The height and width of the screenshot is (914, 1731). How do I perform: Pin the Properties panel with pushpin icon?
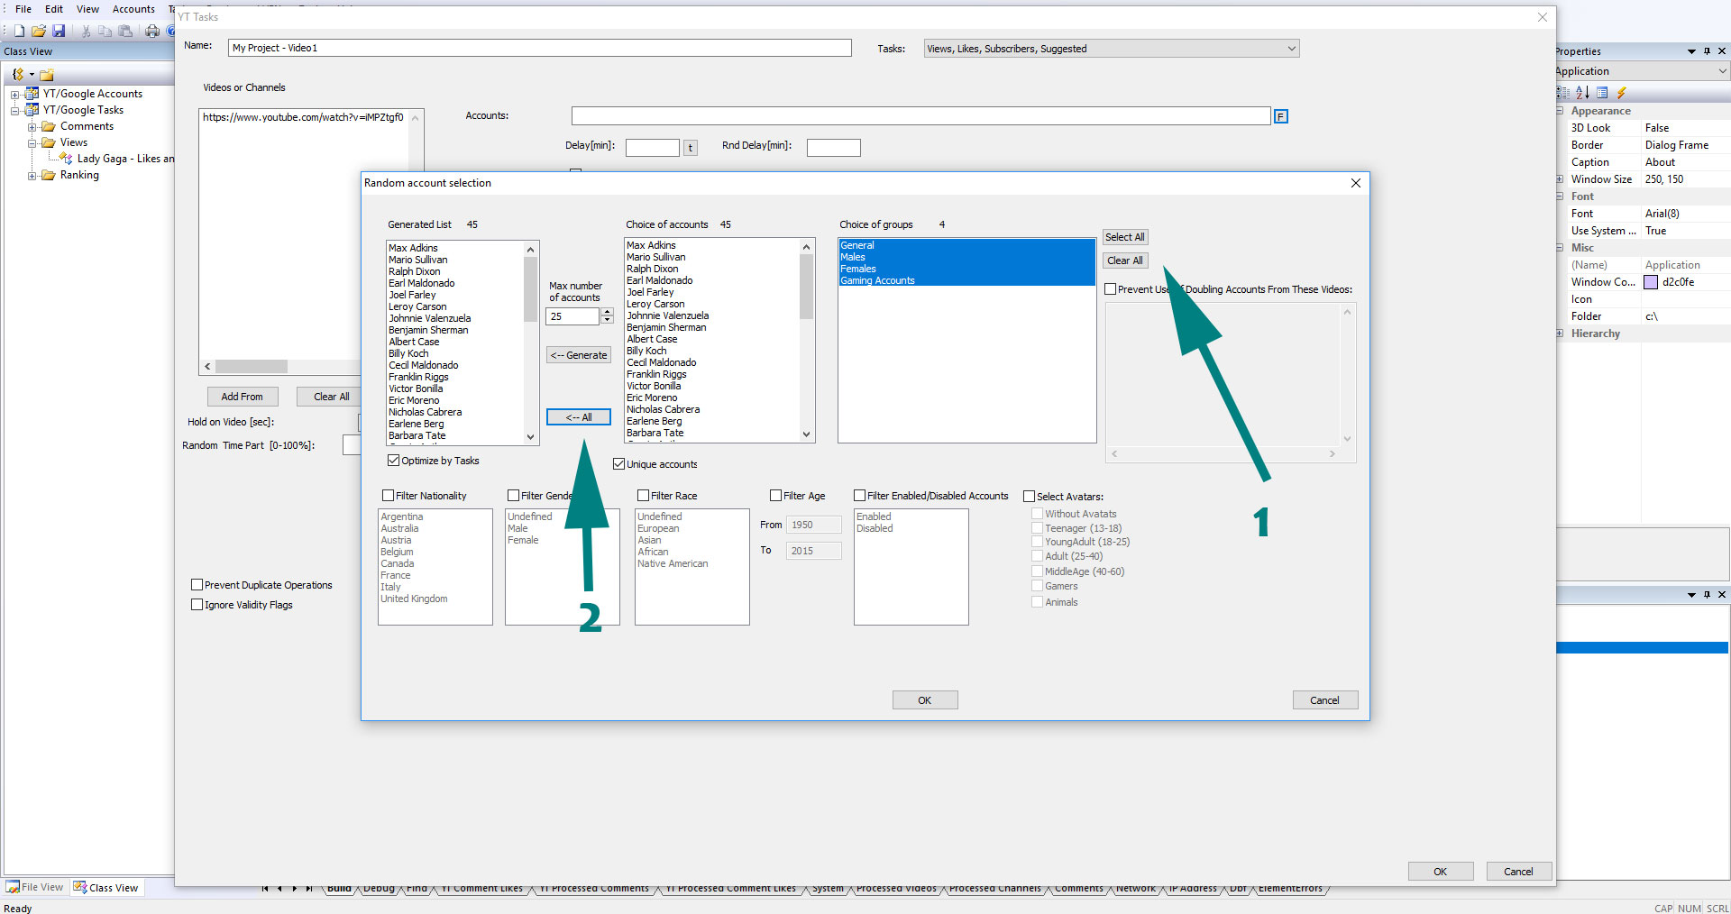(x=1707, y=51)
